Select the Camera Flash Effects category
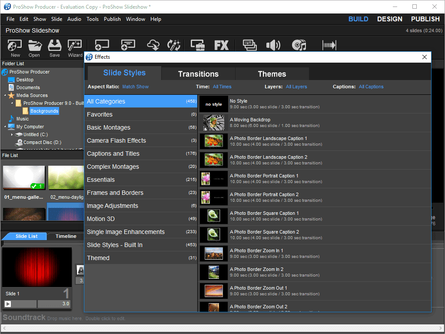 click(141, 140)
